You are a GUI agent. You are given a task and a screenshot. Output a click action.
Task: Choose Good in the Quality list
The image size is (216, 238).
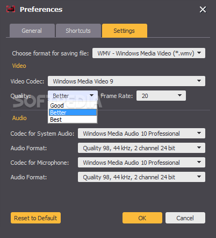tap(73, 106)
